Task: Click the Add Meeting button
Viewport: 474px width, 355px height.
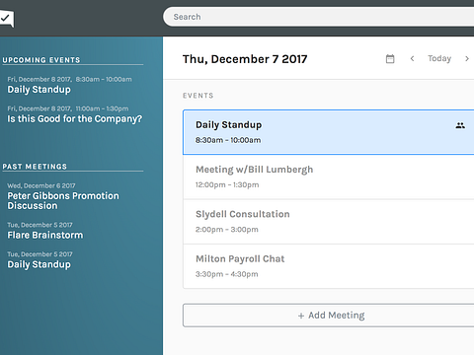Action: [329, 316]
